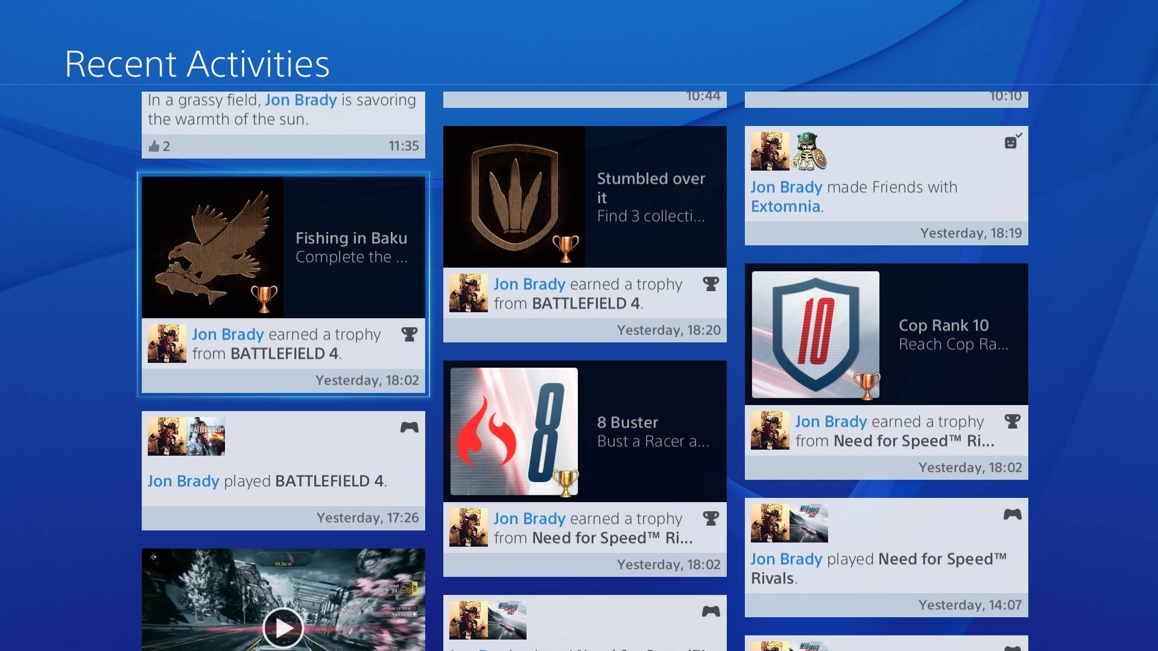Image resolution: width=1158 pixels, height=651 pixels.
Task: Click Extomnia's skeleton avatar
Action: (x=809, y=151)
